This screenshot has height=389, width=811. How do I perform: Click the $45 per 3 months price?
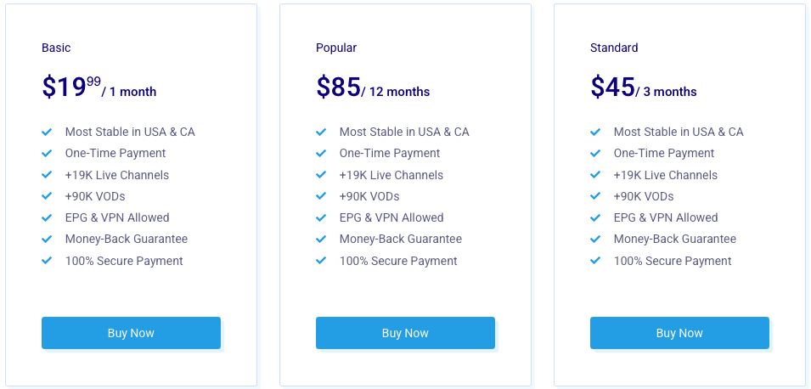(644, 87)
